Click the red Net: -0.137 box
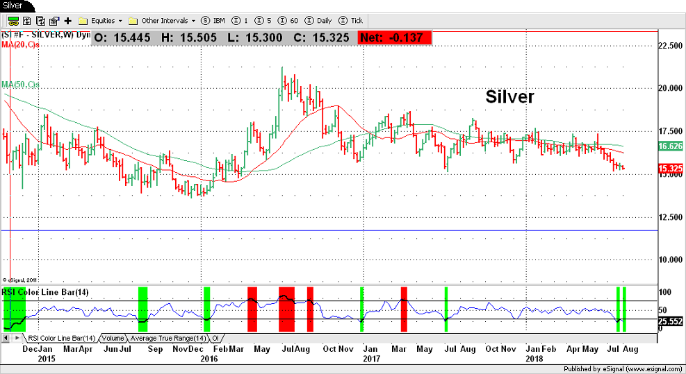This screenshot has width=686, height=374. pyautogui.click(x=395, y=37)
